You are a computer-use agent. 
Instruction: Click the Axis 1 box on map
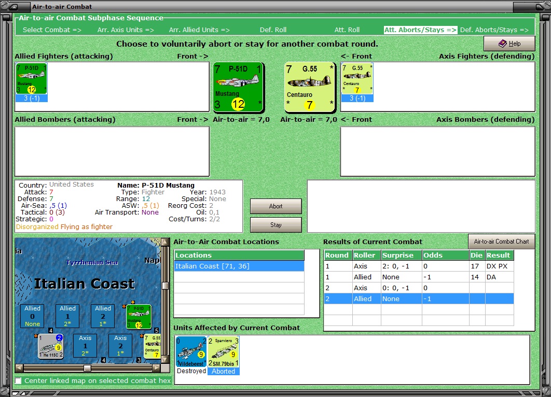point(85,345)
